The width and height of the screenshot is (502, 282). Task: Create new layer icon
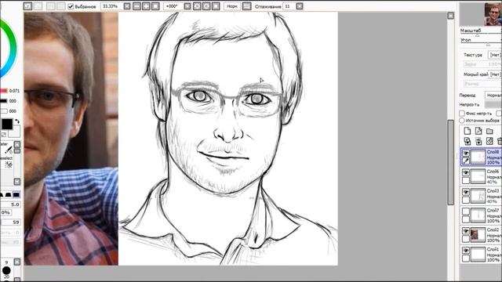467,131
